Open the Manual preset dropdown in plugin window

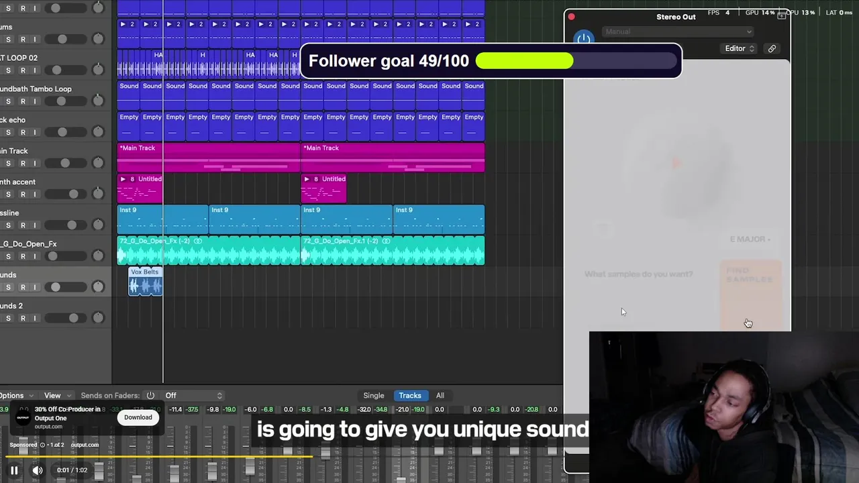click(x=678, y=32)
